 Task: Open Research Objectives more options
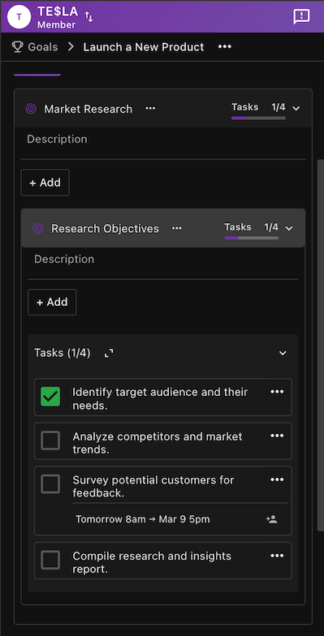tap(177, 229)
